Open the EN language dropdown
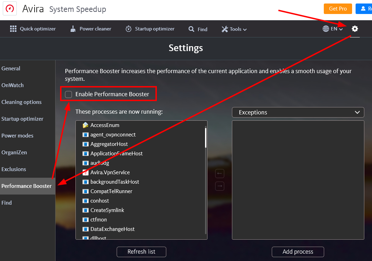This screenshot has height=261, width=372. coord(333,29)
